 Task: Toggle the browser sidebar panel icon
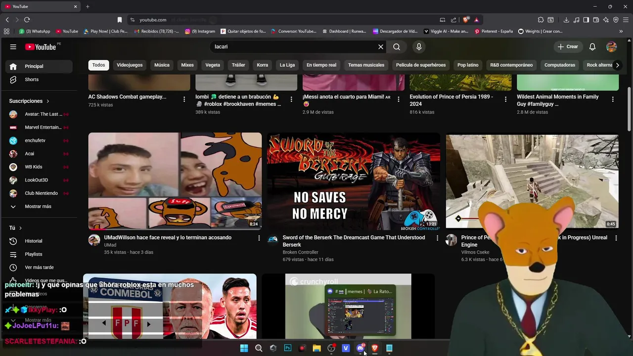(586, 20)
